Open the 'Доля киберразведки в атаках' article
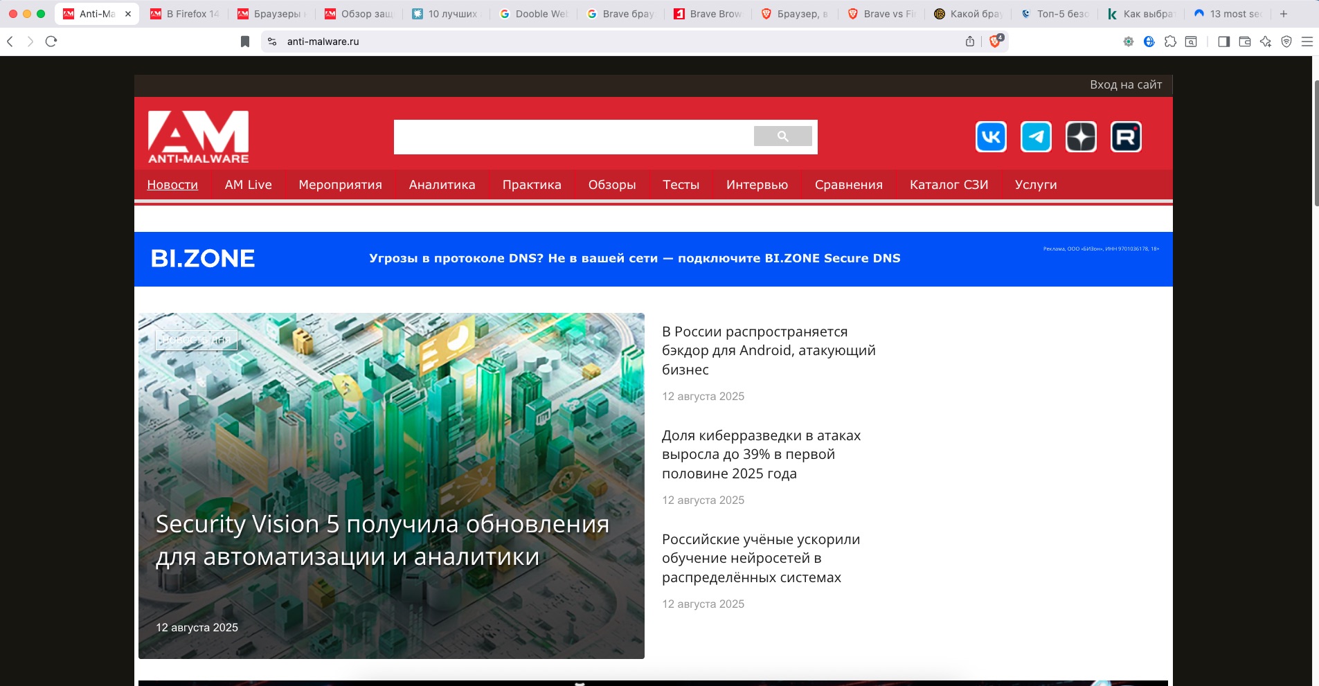 pyautogui.click(x=761, y=454)
